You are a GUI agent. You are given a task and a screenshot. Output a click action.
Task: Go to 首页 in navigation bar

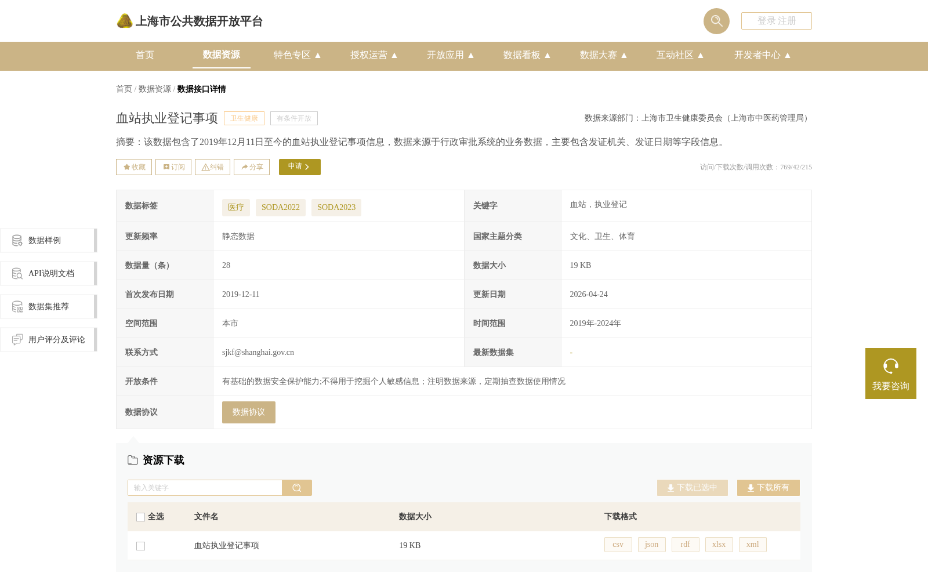(145, 55)
